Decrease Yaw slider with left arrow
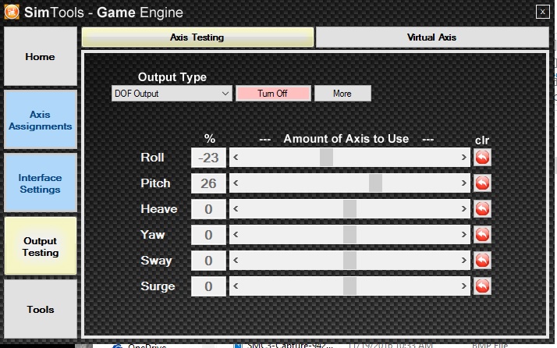 236,235
